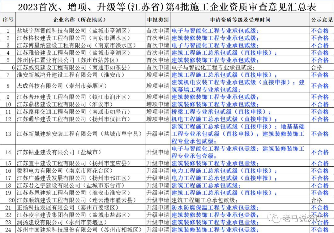
Task: Click qualification cell 桥梁工程专业承包贰级（直接申报）
Action: 240,112
